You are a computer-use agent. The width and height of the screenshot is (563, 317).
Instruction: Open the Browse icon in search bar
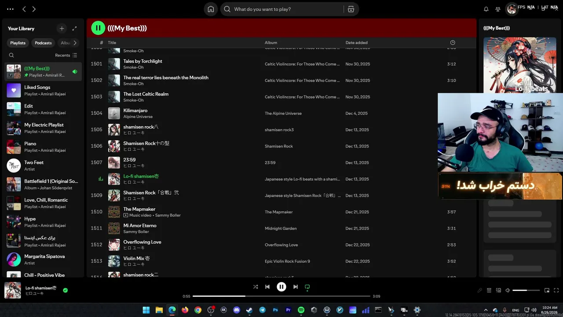pyautogui.click(x=351, y=9)
